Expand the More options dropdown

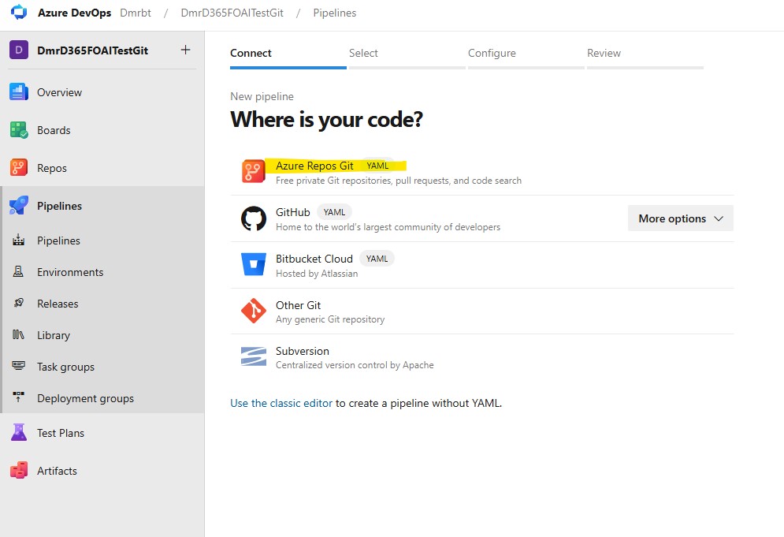[681, 218]
